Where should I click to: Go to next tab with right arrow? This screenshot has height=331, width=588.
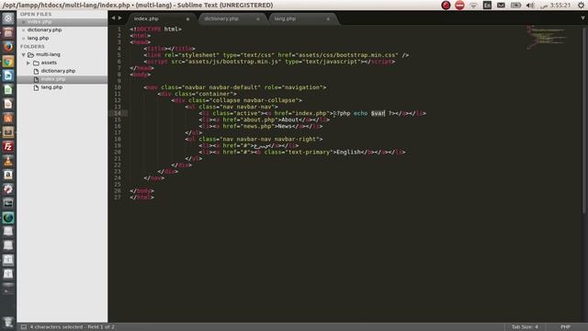click(x=120, y=17)
